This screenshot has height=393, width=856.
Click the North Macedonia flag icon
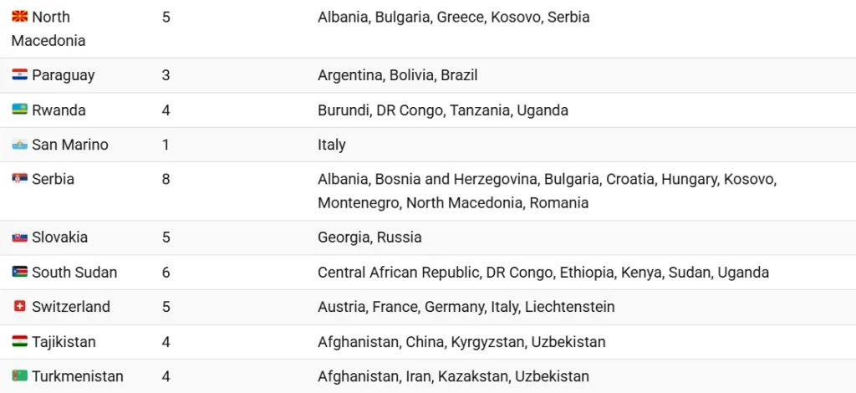tap(20, 17)
